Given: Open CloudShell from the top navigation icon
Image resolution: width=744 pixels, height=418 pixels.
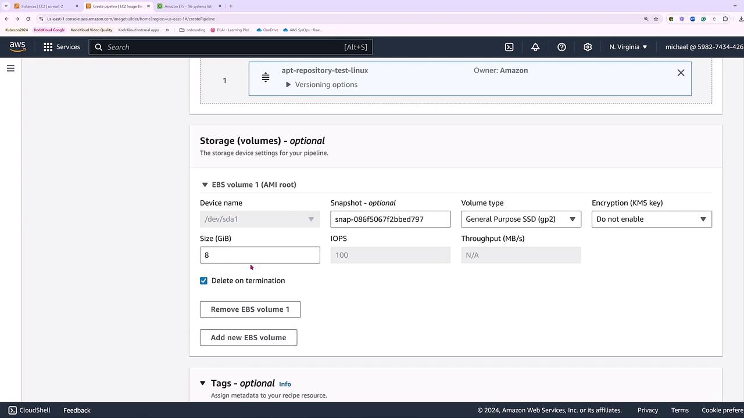Looking at the screenshot, I should [x=509, y=47].
